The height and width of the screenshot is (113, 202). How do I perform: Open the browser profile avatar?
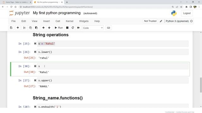195,7
